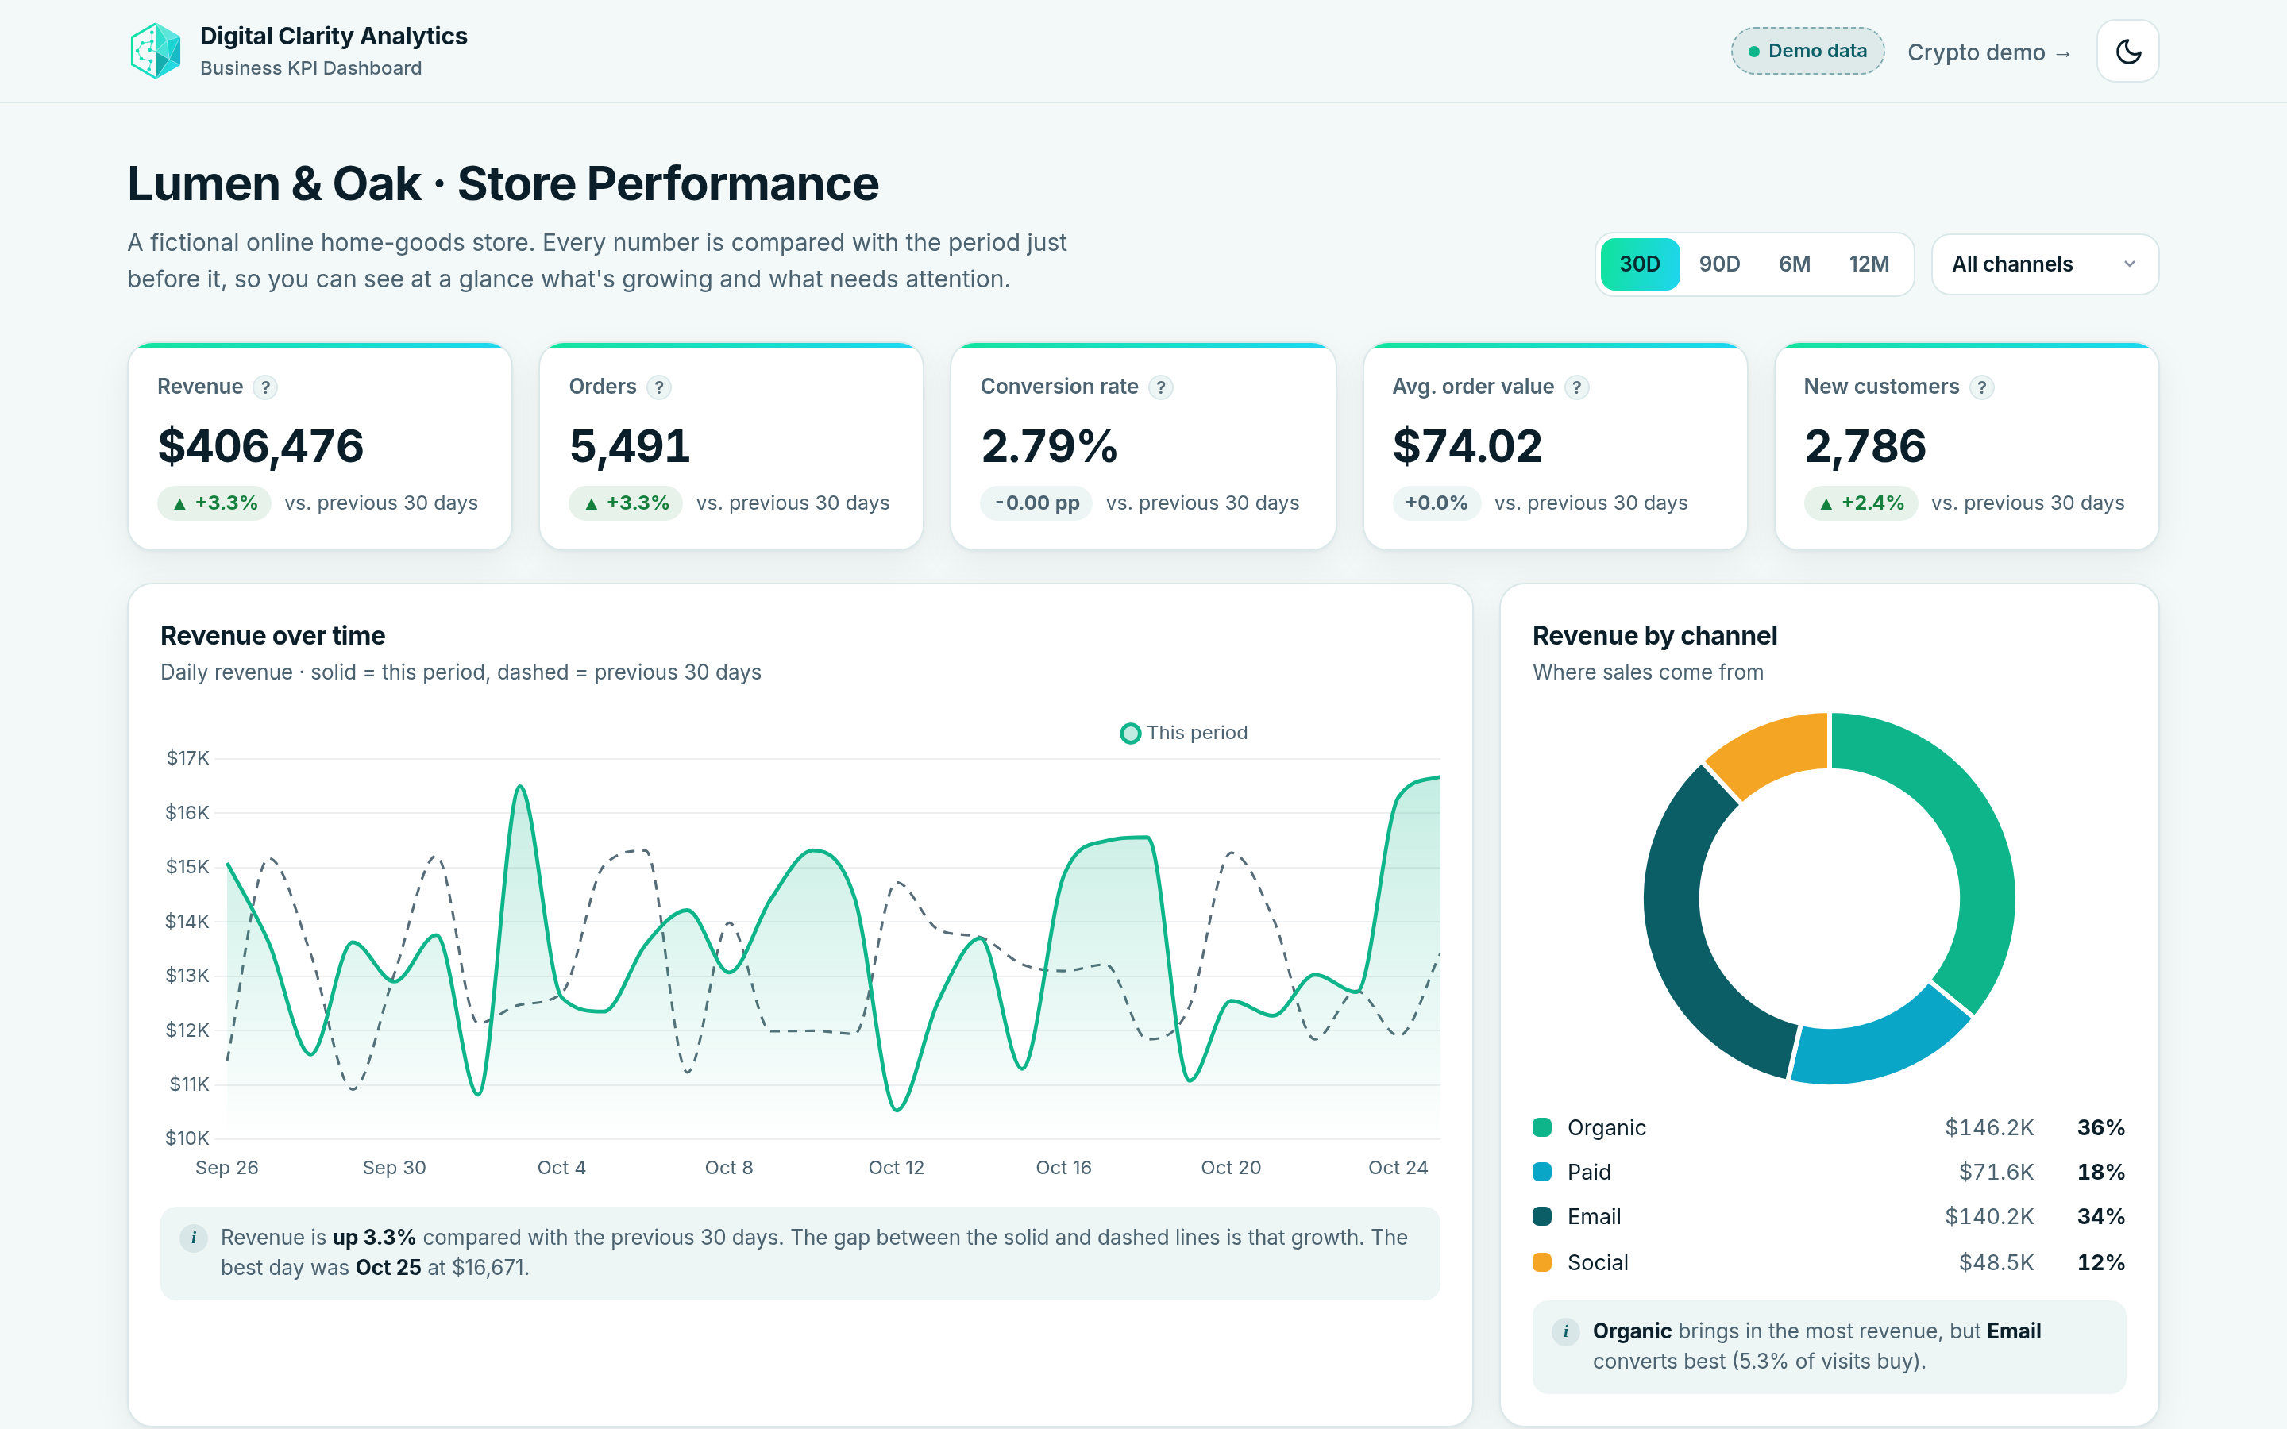2287x1429 pixels.
Task: Open the help tooltip next to Orders
Action: click(x=658, y=387)
